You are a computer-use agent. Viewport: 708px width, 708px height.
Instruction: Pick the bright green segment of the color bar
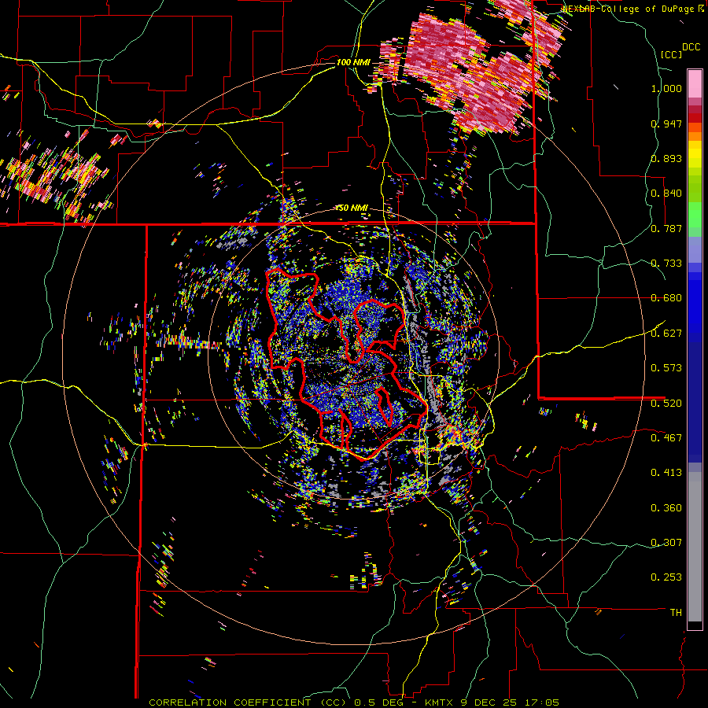coord(695,215)
